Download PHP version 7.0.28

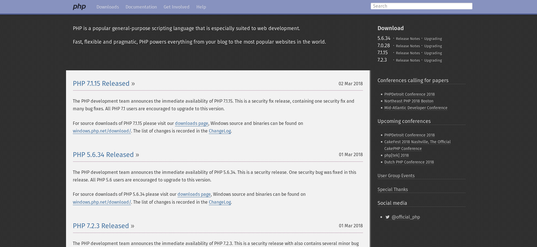tap(383, 46)
